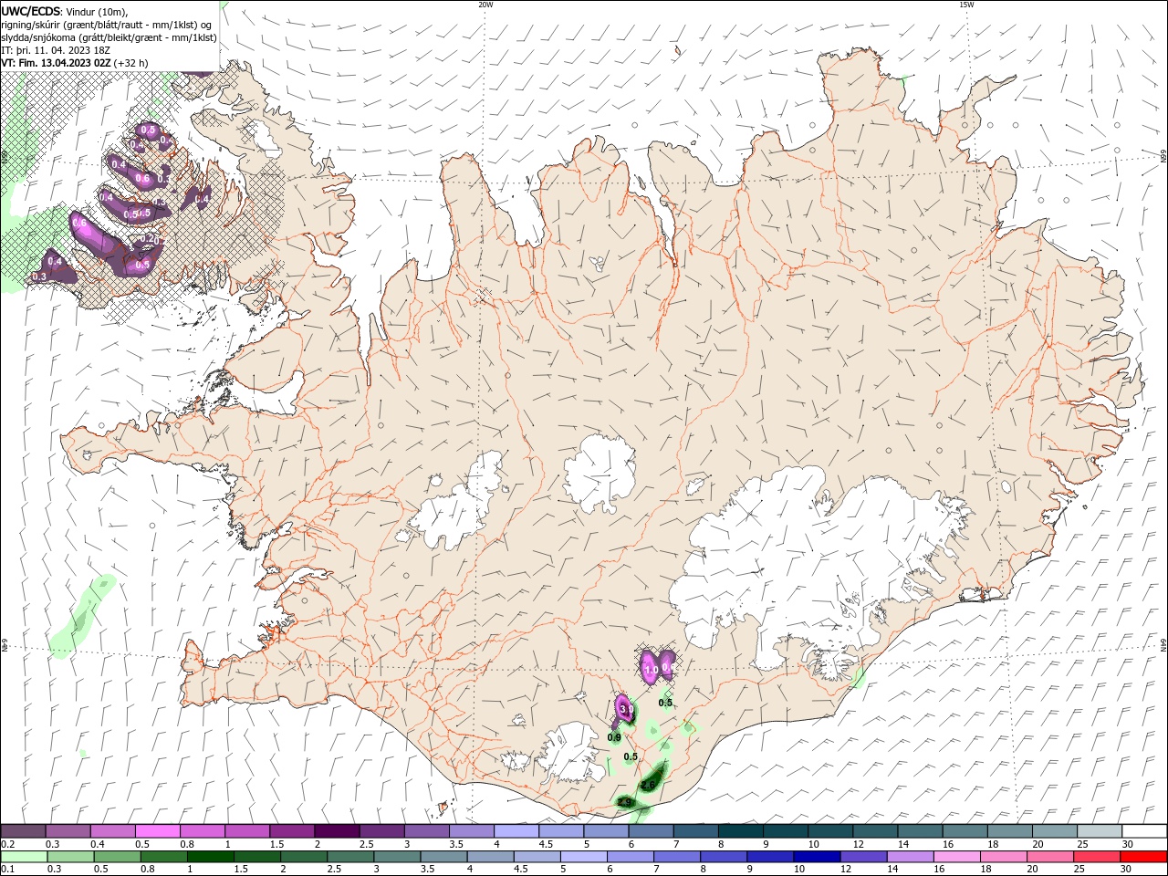
Task: Click the '20W' longitude label
Action: (485, 5)
